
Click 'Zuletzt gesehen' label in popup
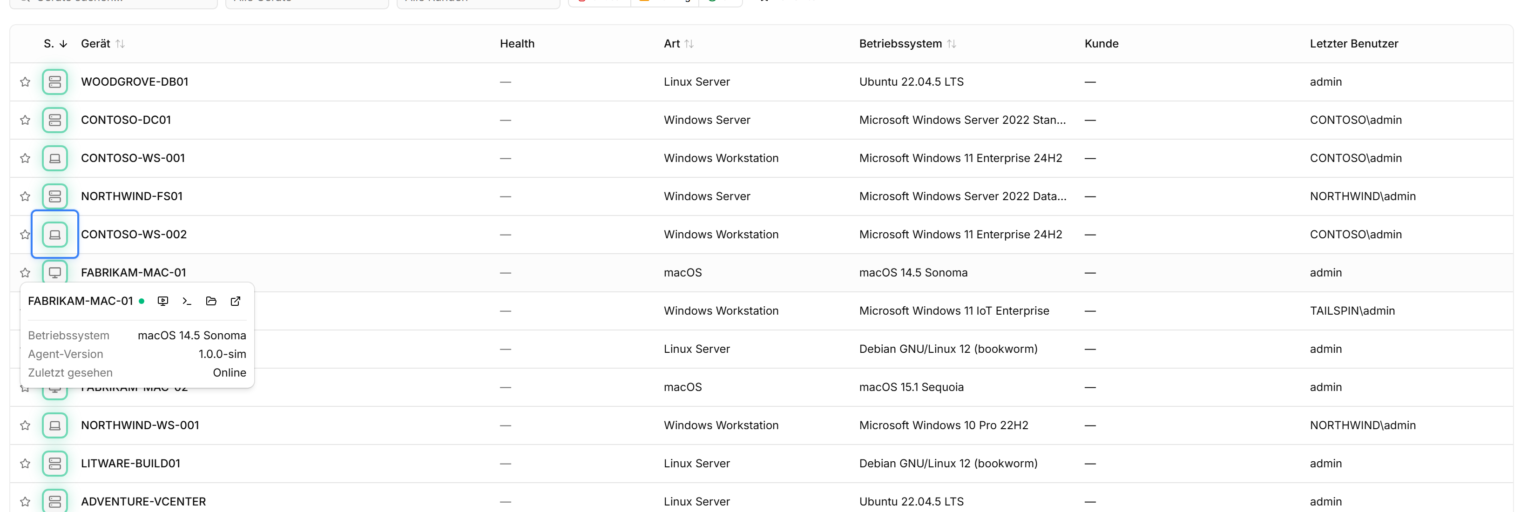pos(70,373)
